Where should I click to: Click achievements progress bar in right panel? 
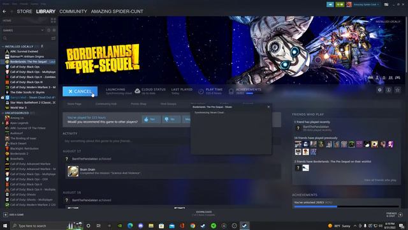(x=347, y=206)
